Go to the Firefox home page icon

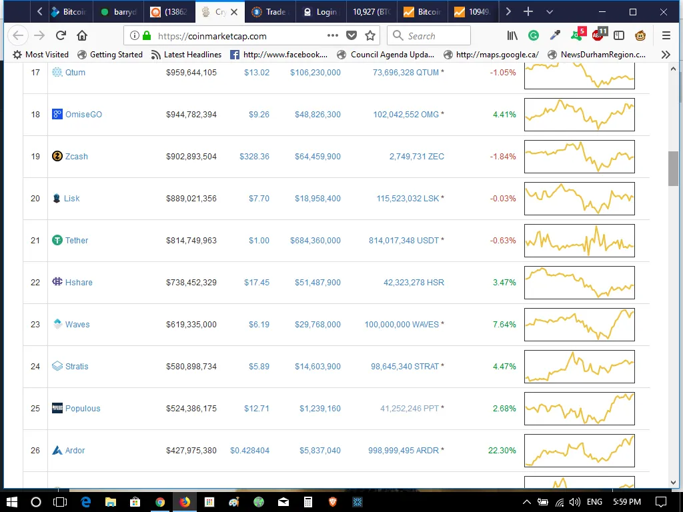click(x=82, y=36)
